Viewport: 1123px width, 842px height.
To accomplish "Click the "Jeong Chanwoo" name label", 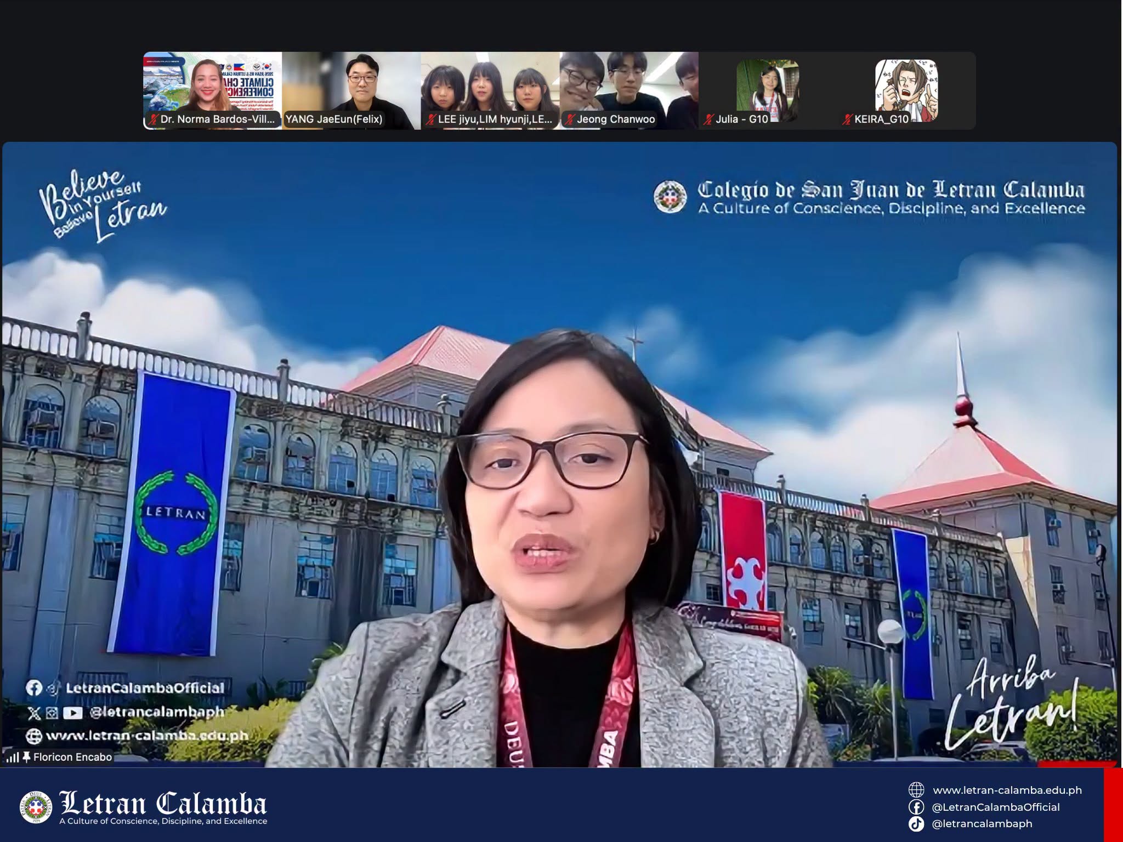I will (616, 119).
